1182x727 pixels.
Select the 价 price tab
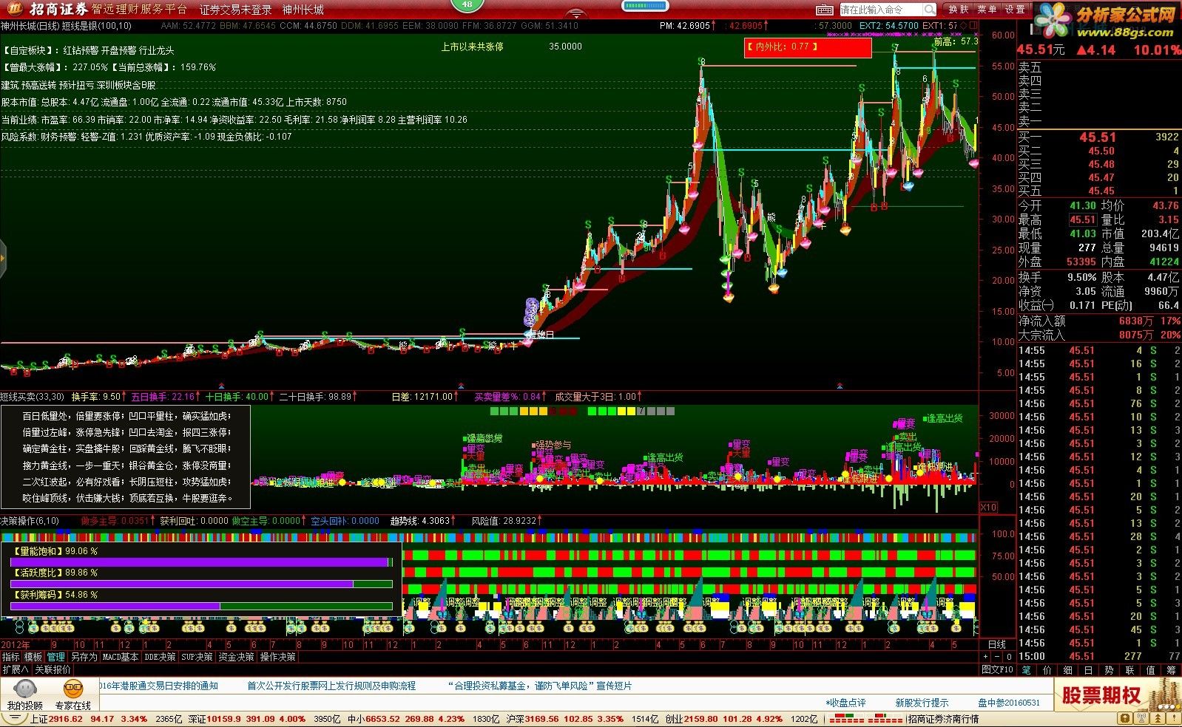click(x=1047, y=670)
